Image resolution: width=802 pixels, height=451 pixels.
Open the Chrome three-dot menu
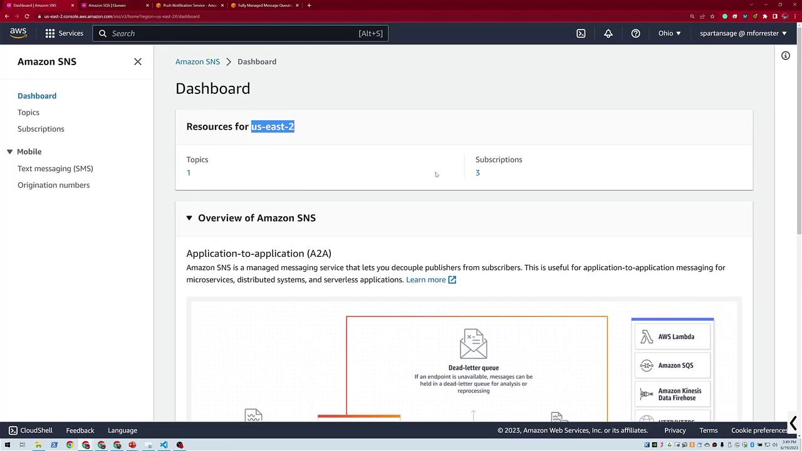[x=796, y=16]
